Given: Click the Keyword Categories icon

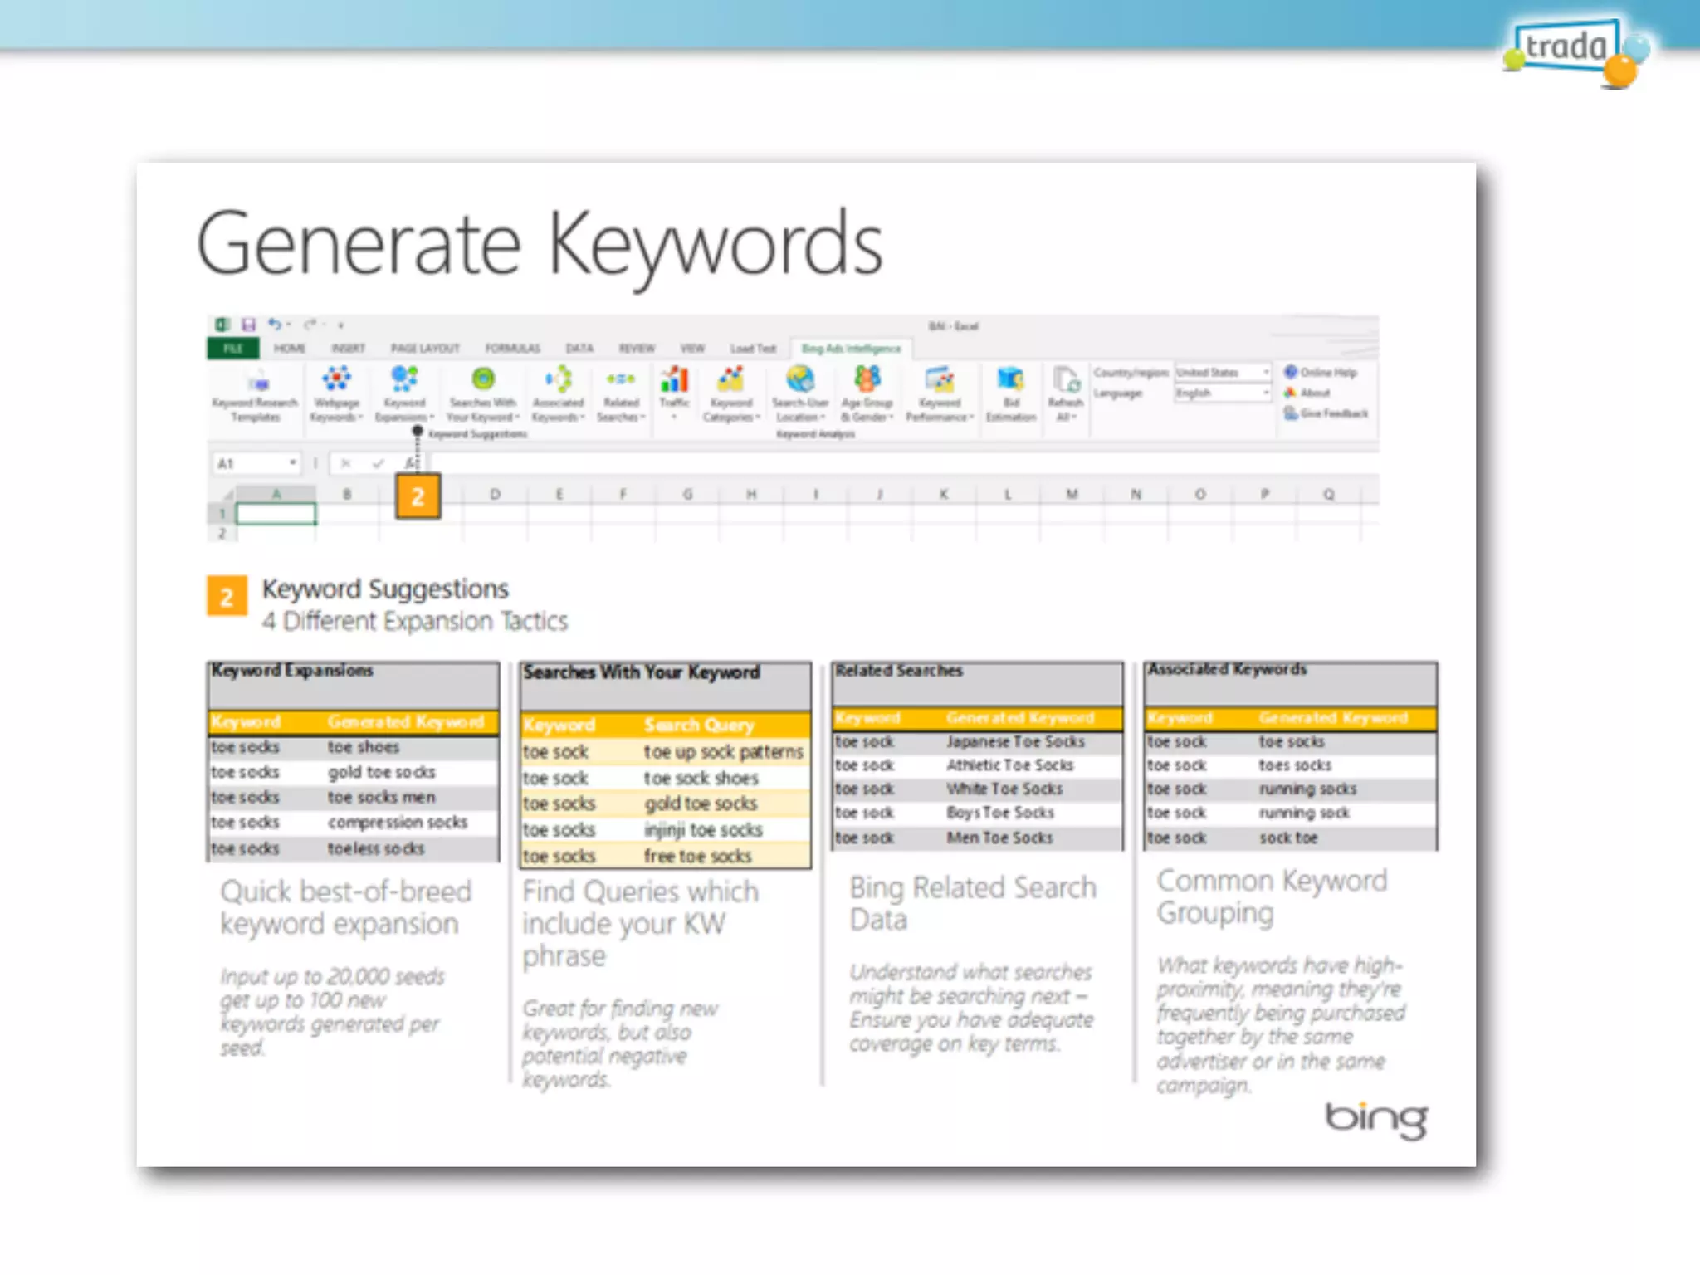Looking at the screenshot, I should point(730,381).
